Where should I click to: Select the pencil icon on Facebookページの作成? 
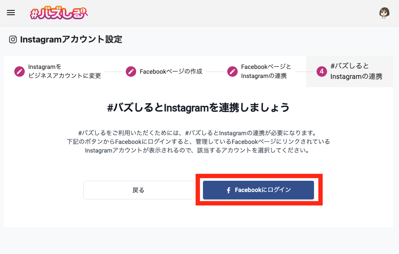coord(131,72)
